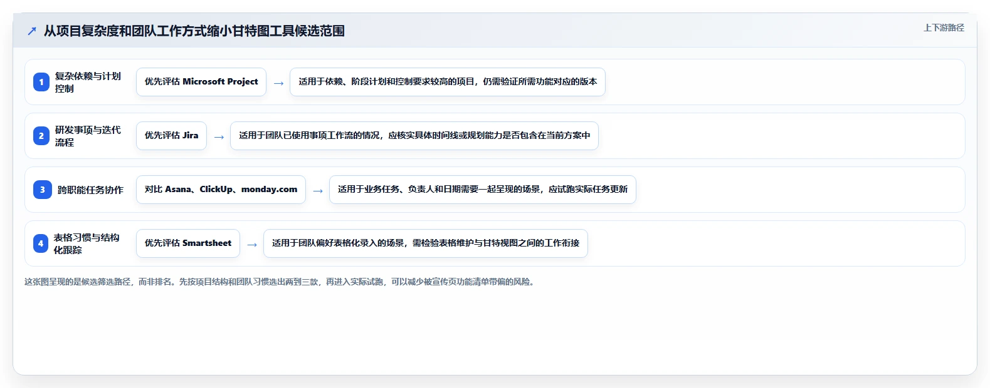The width and height of the screenshot is (990, 388).
Task: Click the box 适用于团队已使用事项工作流的情况
Action: [x=414, y=136]
